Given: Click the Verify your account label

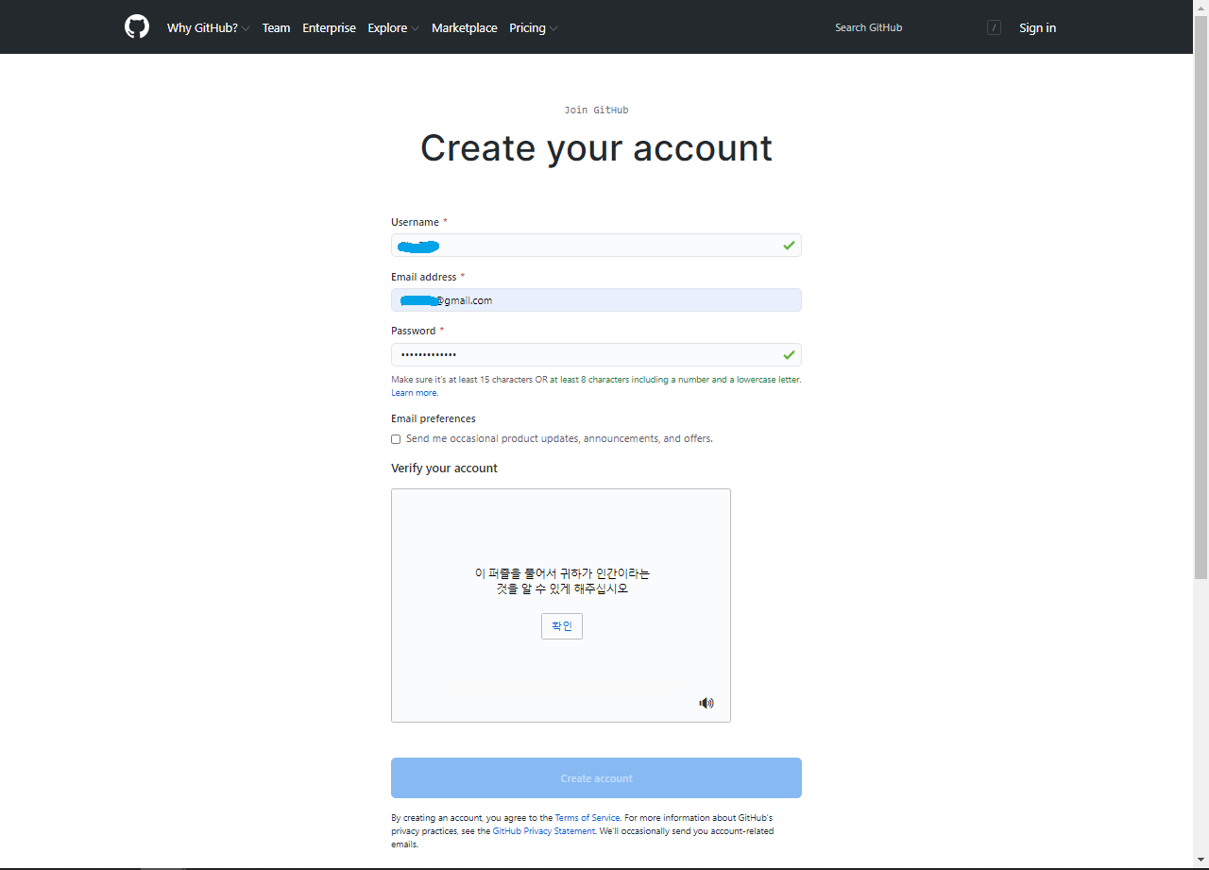Looking at the screenshot, I should [x=444, y=469].
